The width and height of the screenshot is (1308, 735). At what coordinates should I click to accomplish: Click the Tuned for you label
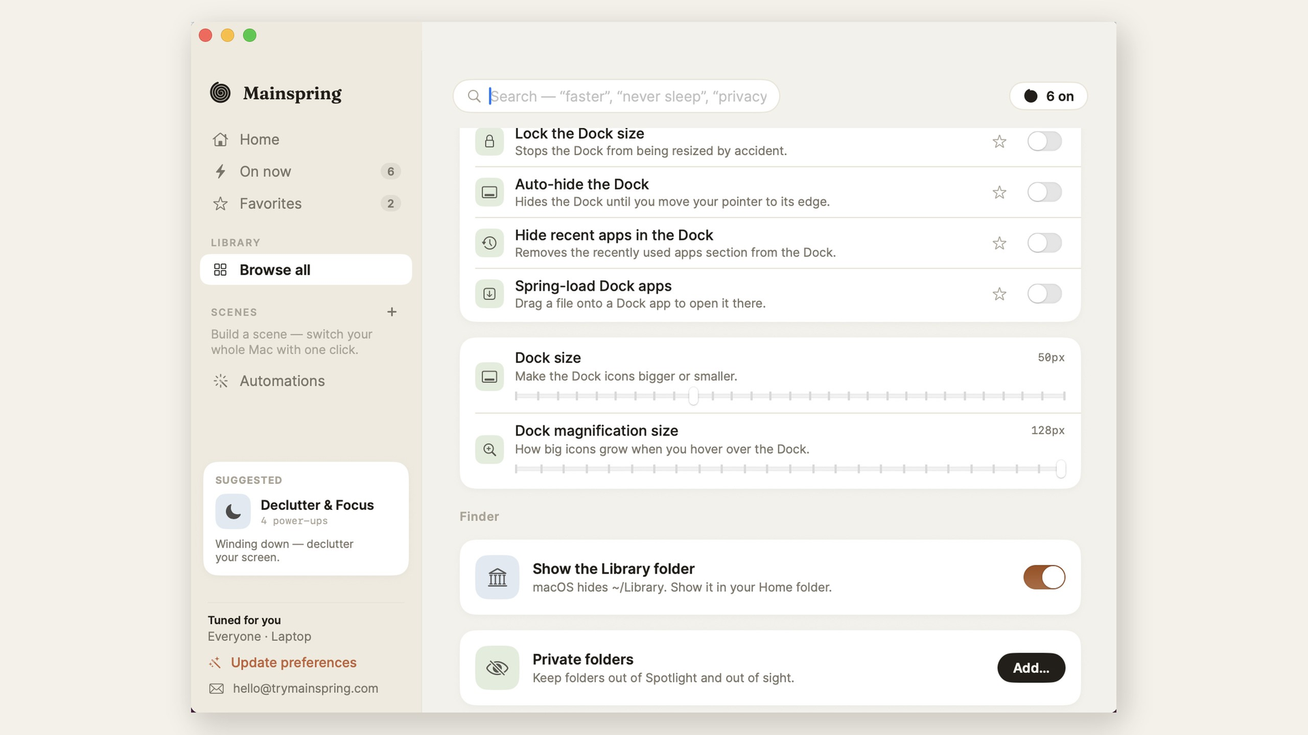(x=245, y=621)
